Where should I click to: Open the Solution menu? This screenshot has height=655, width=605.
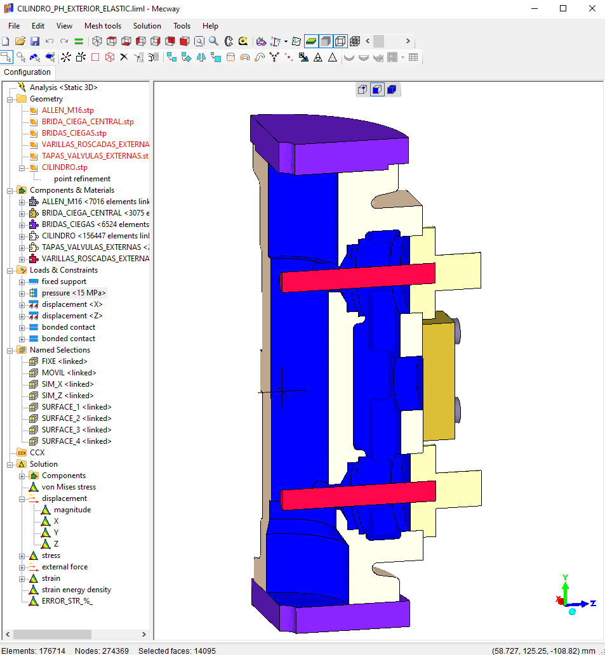coord(147,26)
